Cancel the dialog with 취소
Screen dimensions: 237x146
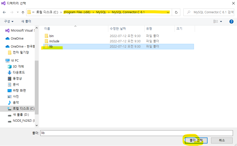tap(222, 140)
